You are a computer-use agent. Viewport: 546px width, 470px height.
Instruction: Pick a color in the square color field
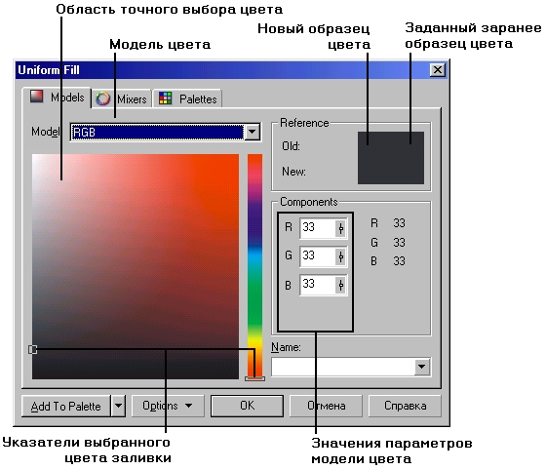[x=136, y=266]
